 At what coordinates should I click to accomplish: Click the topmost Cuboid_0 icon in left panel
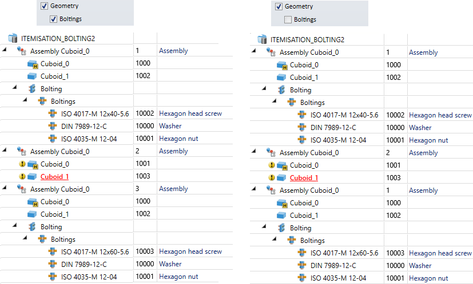point(32,63)
